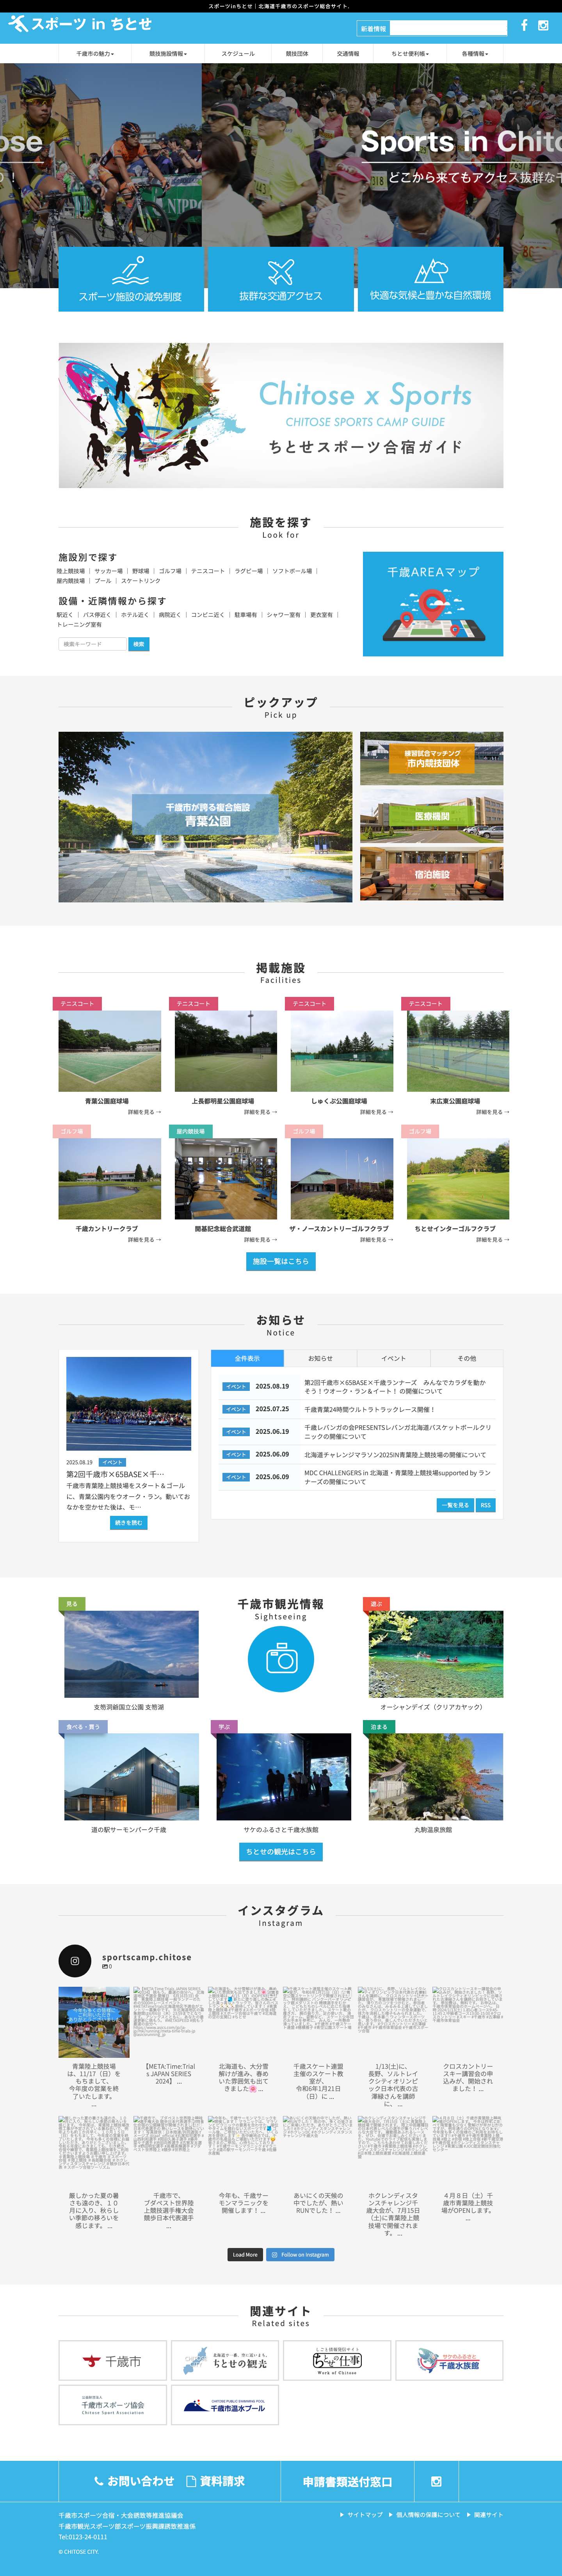Image resolution: width=562 pixels, height=2576 pixels.
Task: Click the 一覧を見る button
Action: pyautogui.click(x=455, y=1505)
